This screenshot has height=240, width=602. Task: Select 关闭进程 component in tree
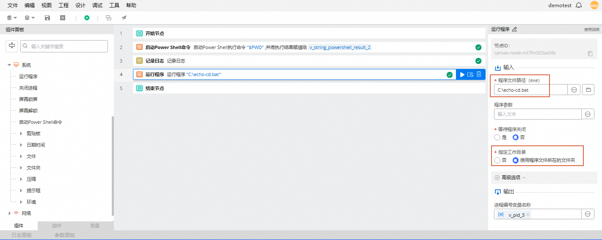pos(28,88)
